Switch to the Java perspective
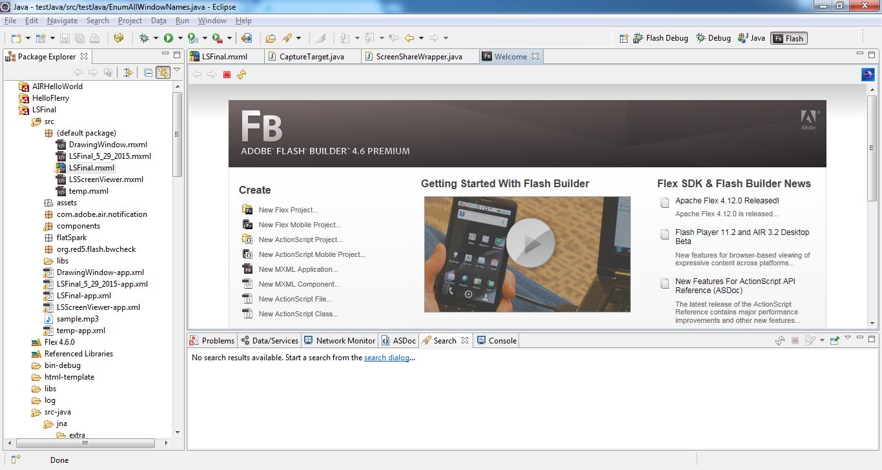The width and height of the screenshot is (882, 470). pos(752,38)
